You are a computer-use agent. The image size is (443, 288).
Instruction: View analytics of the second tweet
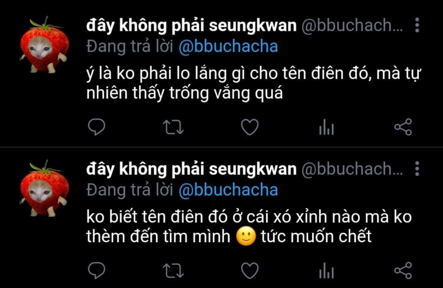[x=327, y=270]
